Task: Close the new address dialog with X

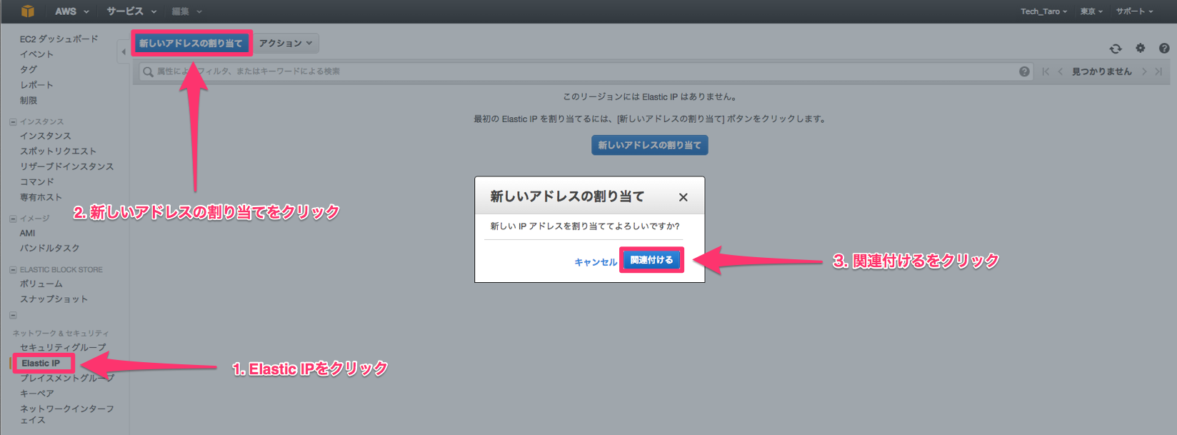Action: (x=683, y=197)
